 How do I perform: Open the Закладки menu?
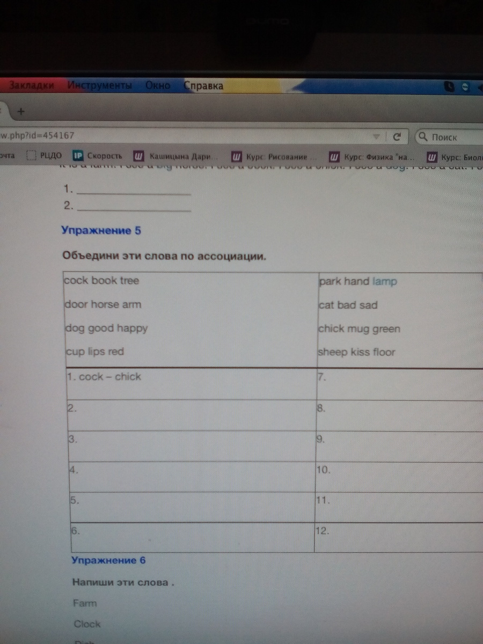coord(32,85)
